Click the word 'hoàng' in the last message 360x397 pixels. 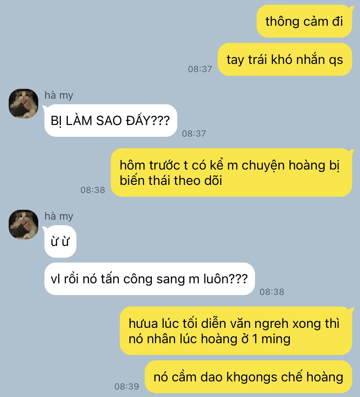click(325, 377)
